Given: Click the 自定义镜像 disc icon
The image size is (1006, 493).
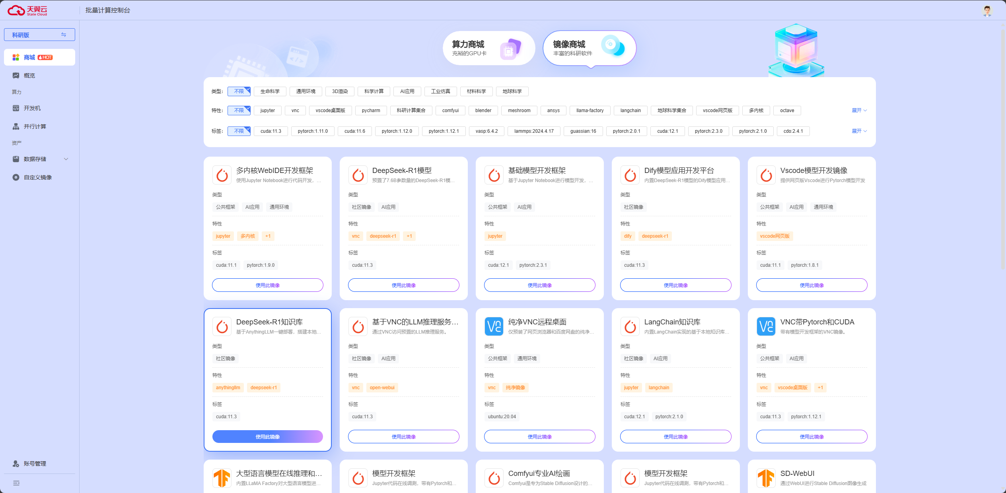Looking at the screenshot, I should (16, 177).
